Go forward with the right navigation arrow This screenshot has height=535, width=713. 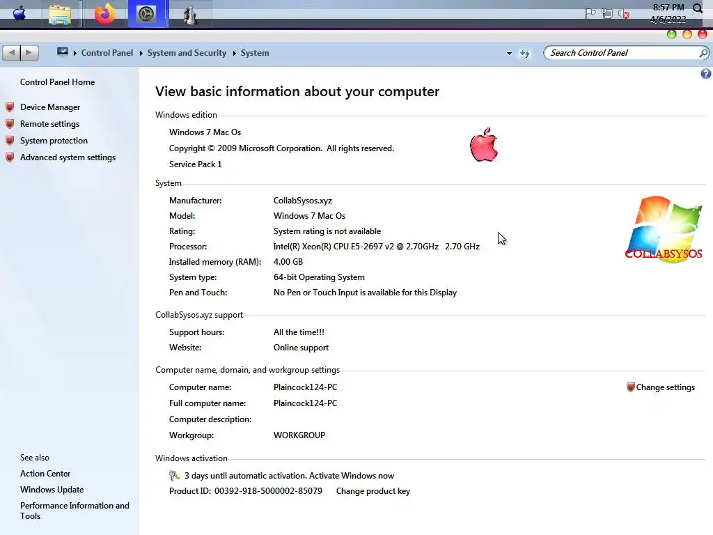coord(29,53)
